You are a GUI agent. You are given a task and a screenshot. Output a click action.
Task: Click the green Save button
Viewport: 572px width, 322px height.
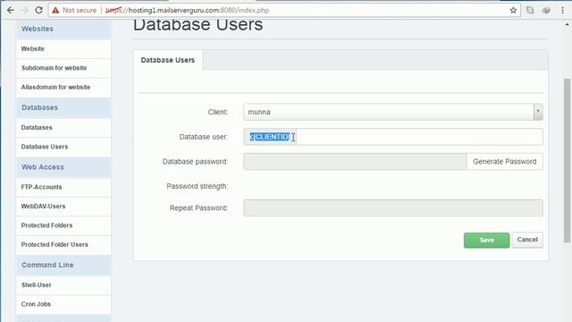click(x=486, y=241)
